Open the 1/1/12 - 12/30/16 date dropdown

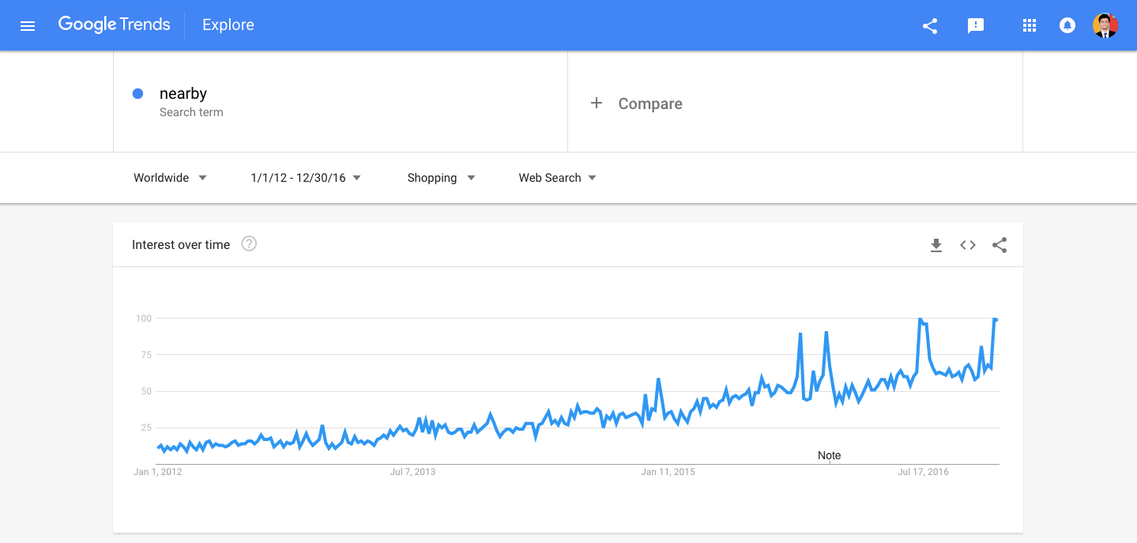coord(306,178)
